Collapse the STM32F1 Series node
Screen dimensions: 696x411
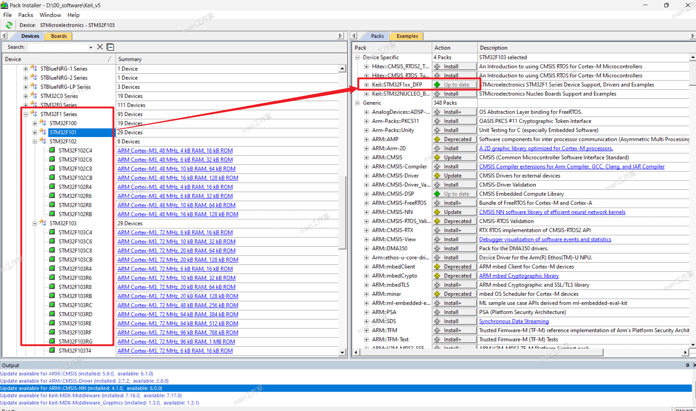click(26, 114)
